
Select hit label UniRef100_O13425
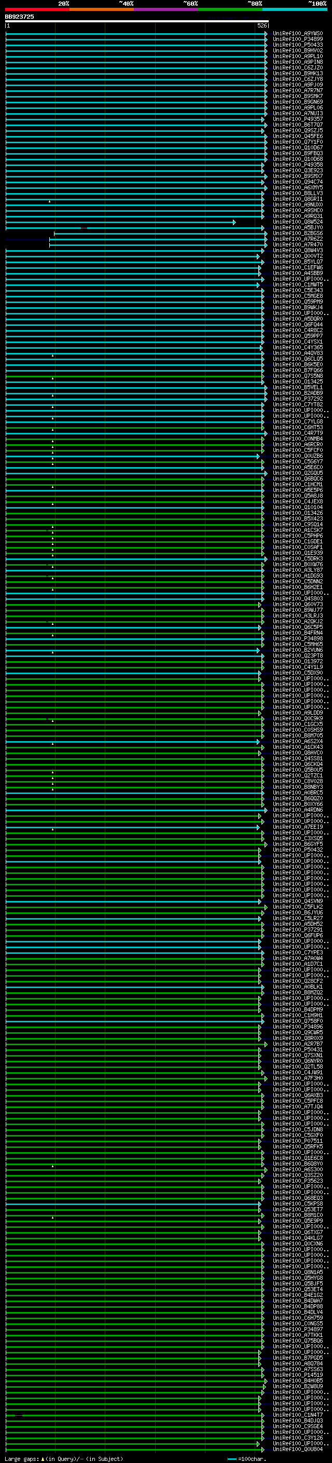tap(298, 381)
